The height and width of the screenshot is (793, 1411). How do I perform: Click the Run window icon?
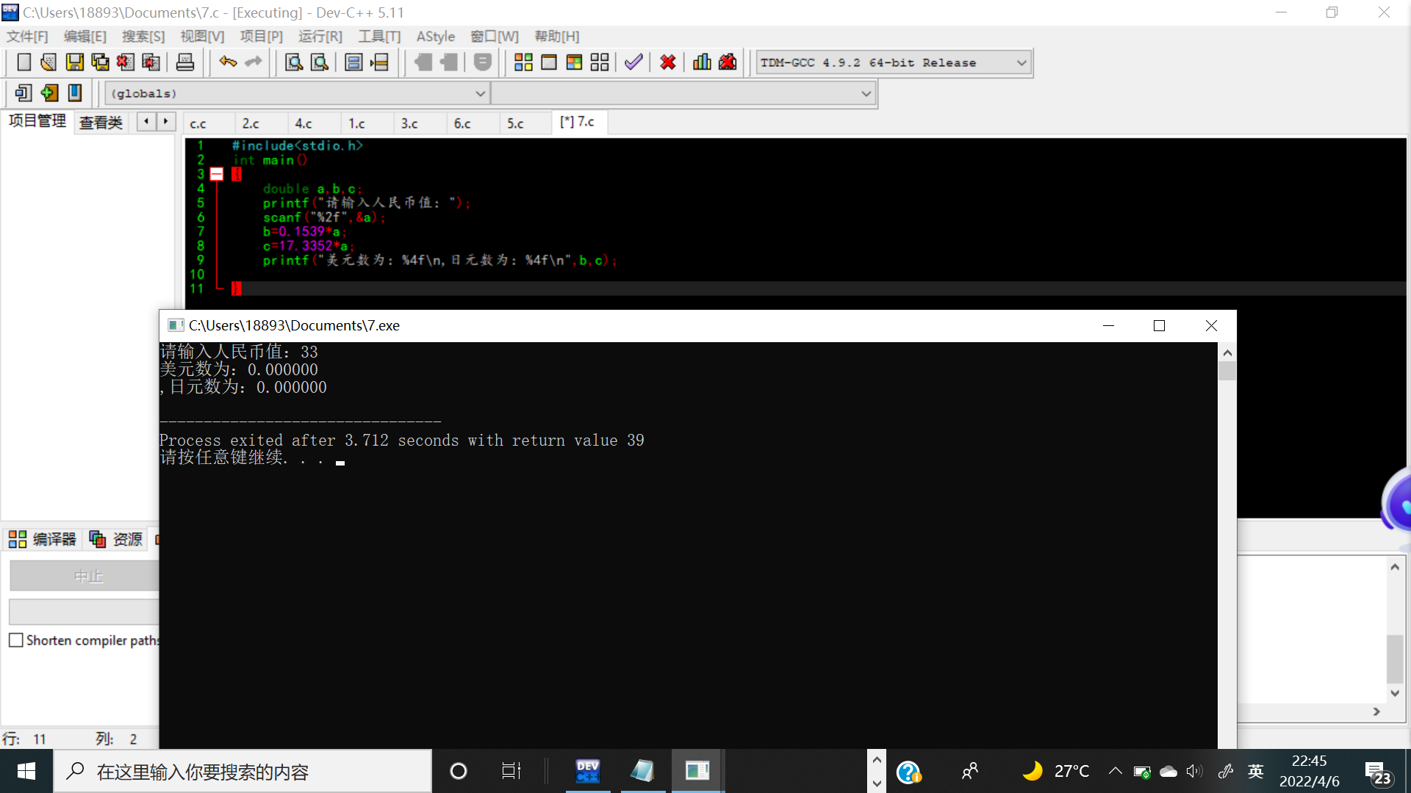pos(549,62)
